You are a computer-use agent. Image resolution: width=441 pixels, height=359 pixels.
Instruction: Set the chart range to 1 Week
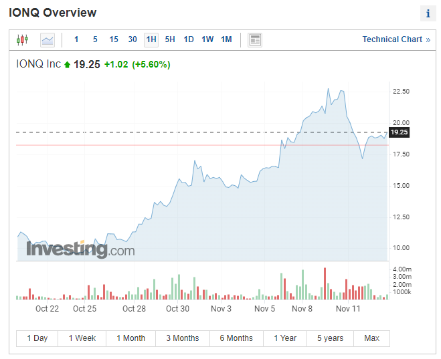tap(82, 338)
